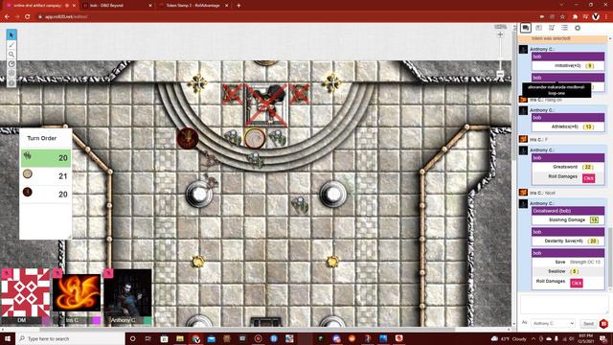Select the turn order entry with 21
The image size is (613, 345).
pos(46,176)
